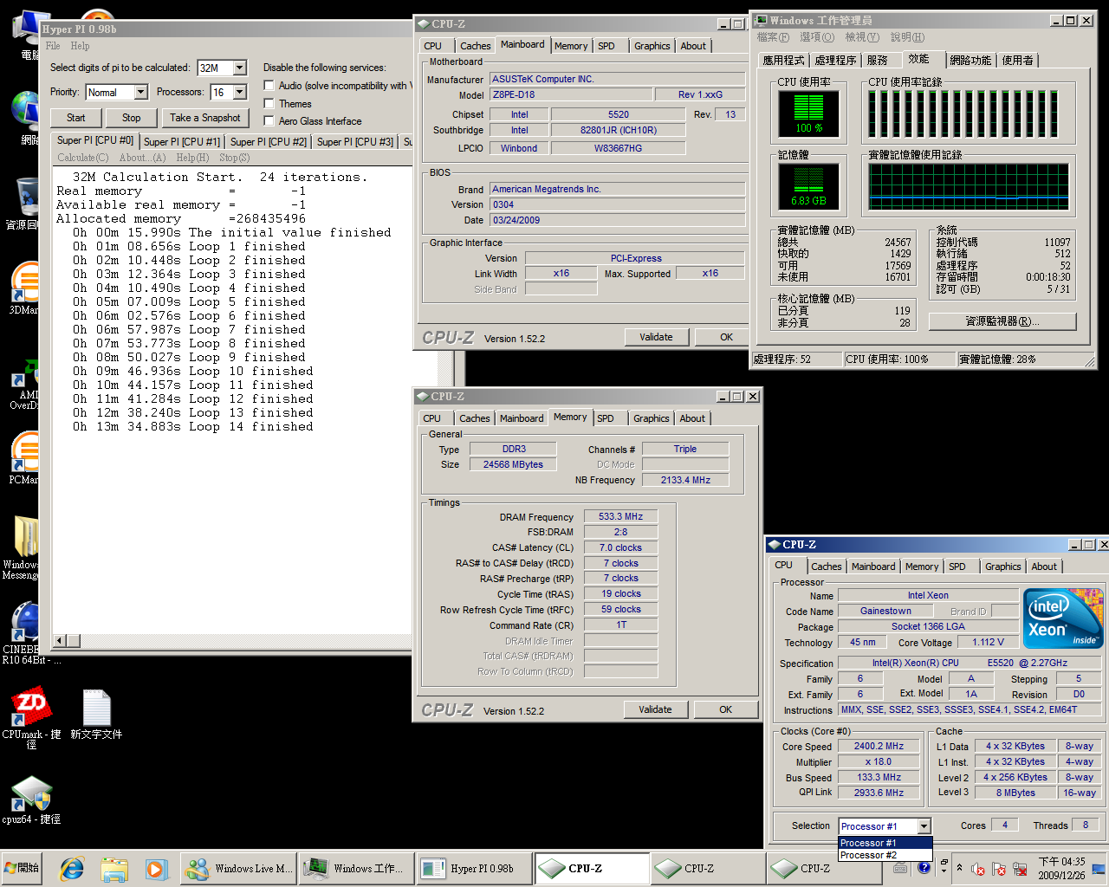
Task: Open the Priority Normal dropdown
Action: (140, 92)
